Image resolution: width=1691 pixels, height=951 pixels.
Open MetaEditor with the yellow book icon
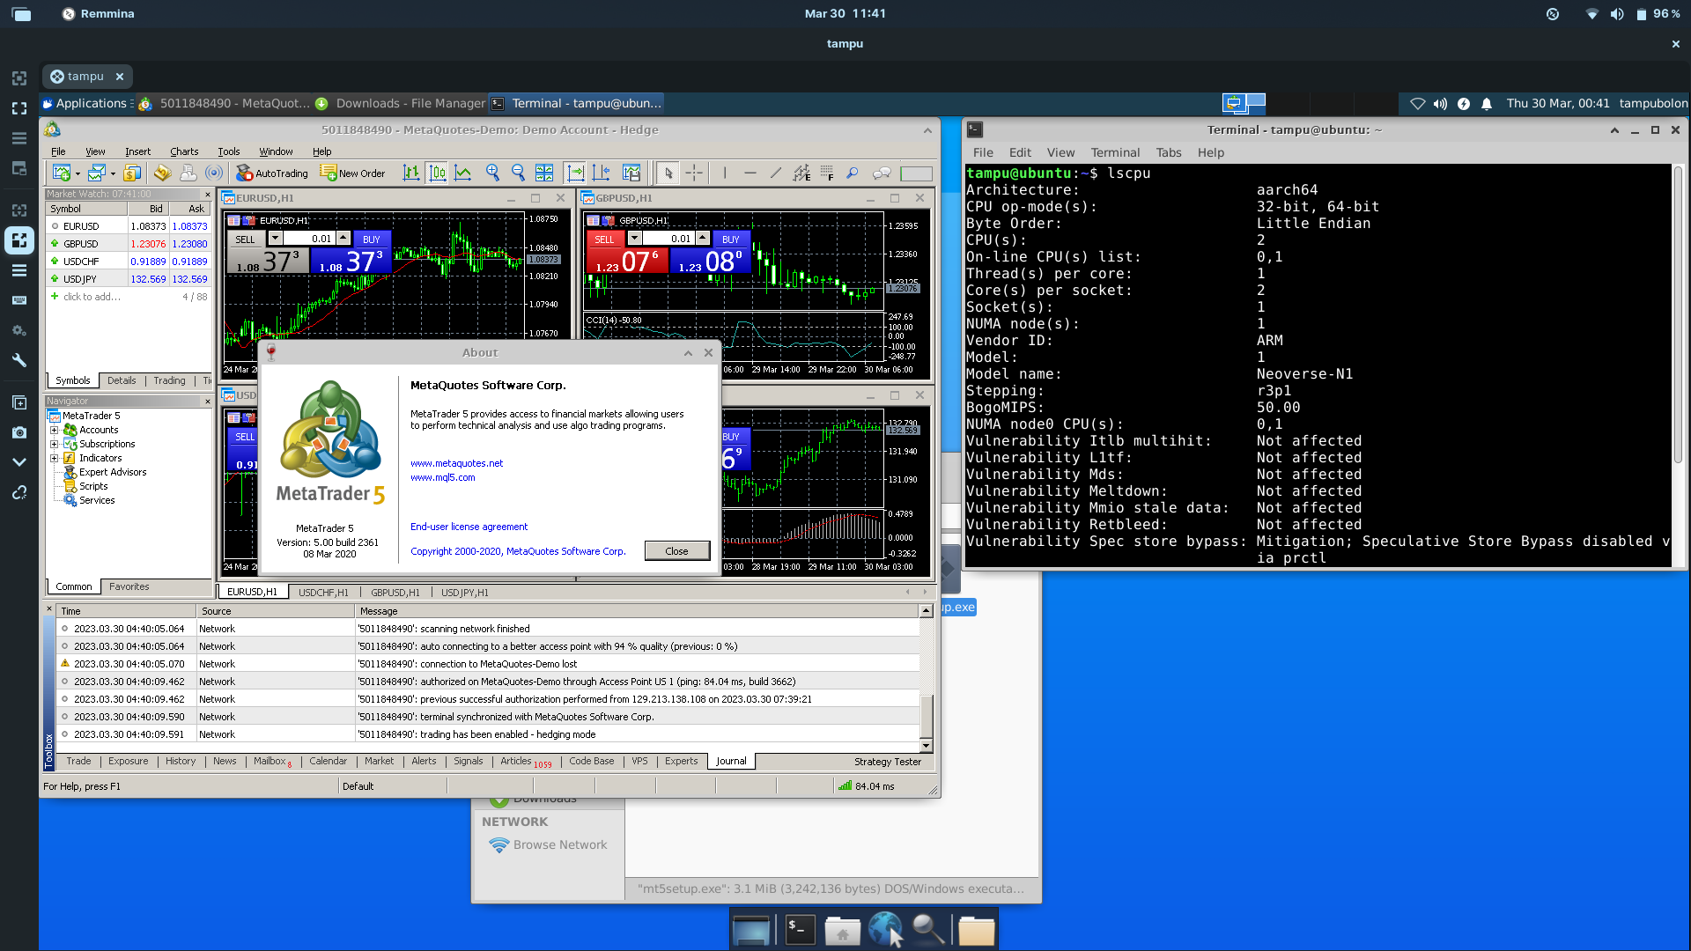point(162,173)
